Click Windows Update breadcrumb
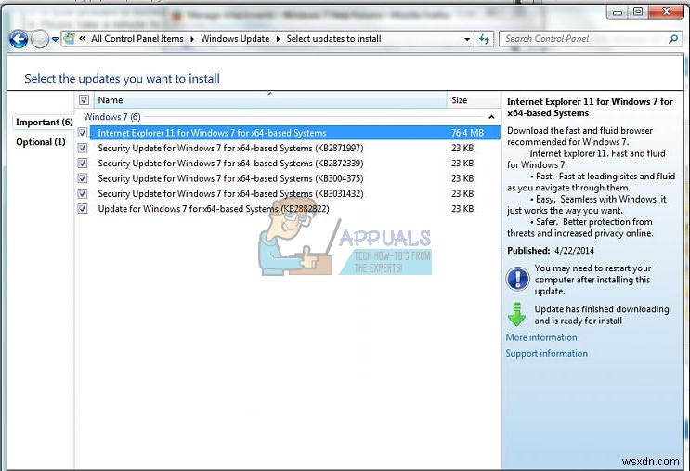This screenshot has height=471, width=690. click(x=235, y=39)
